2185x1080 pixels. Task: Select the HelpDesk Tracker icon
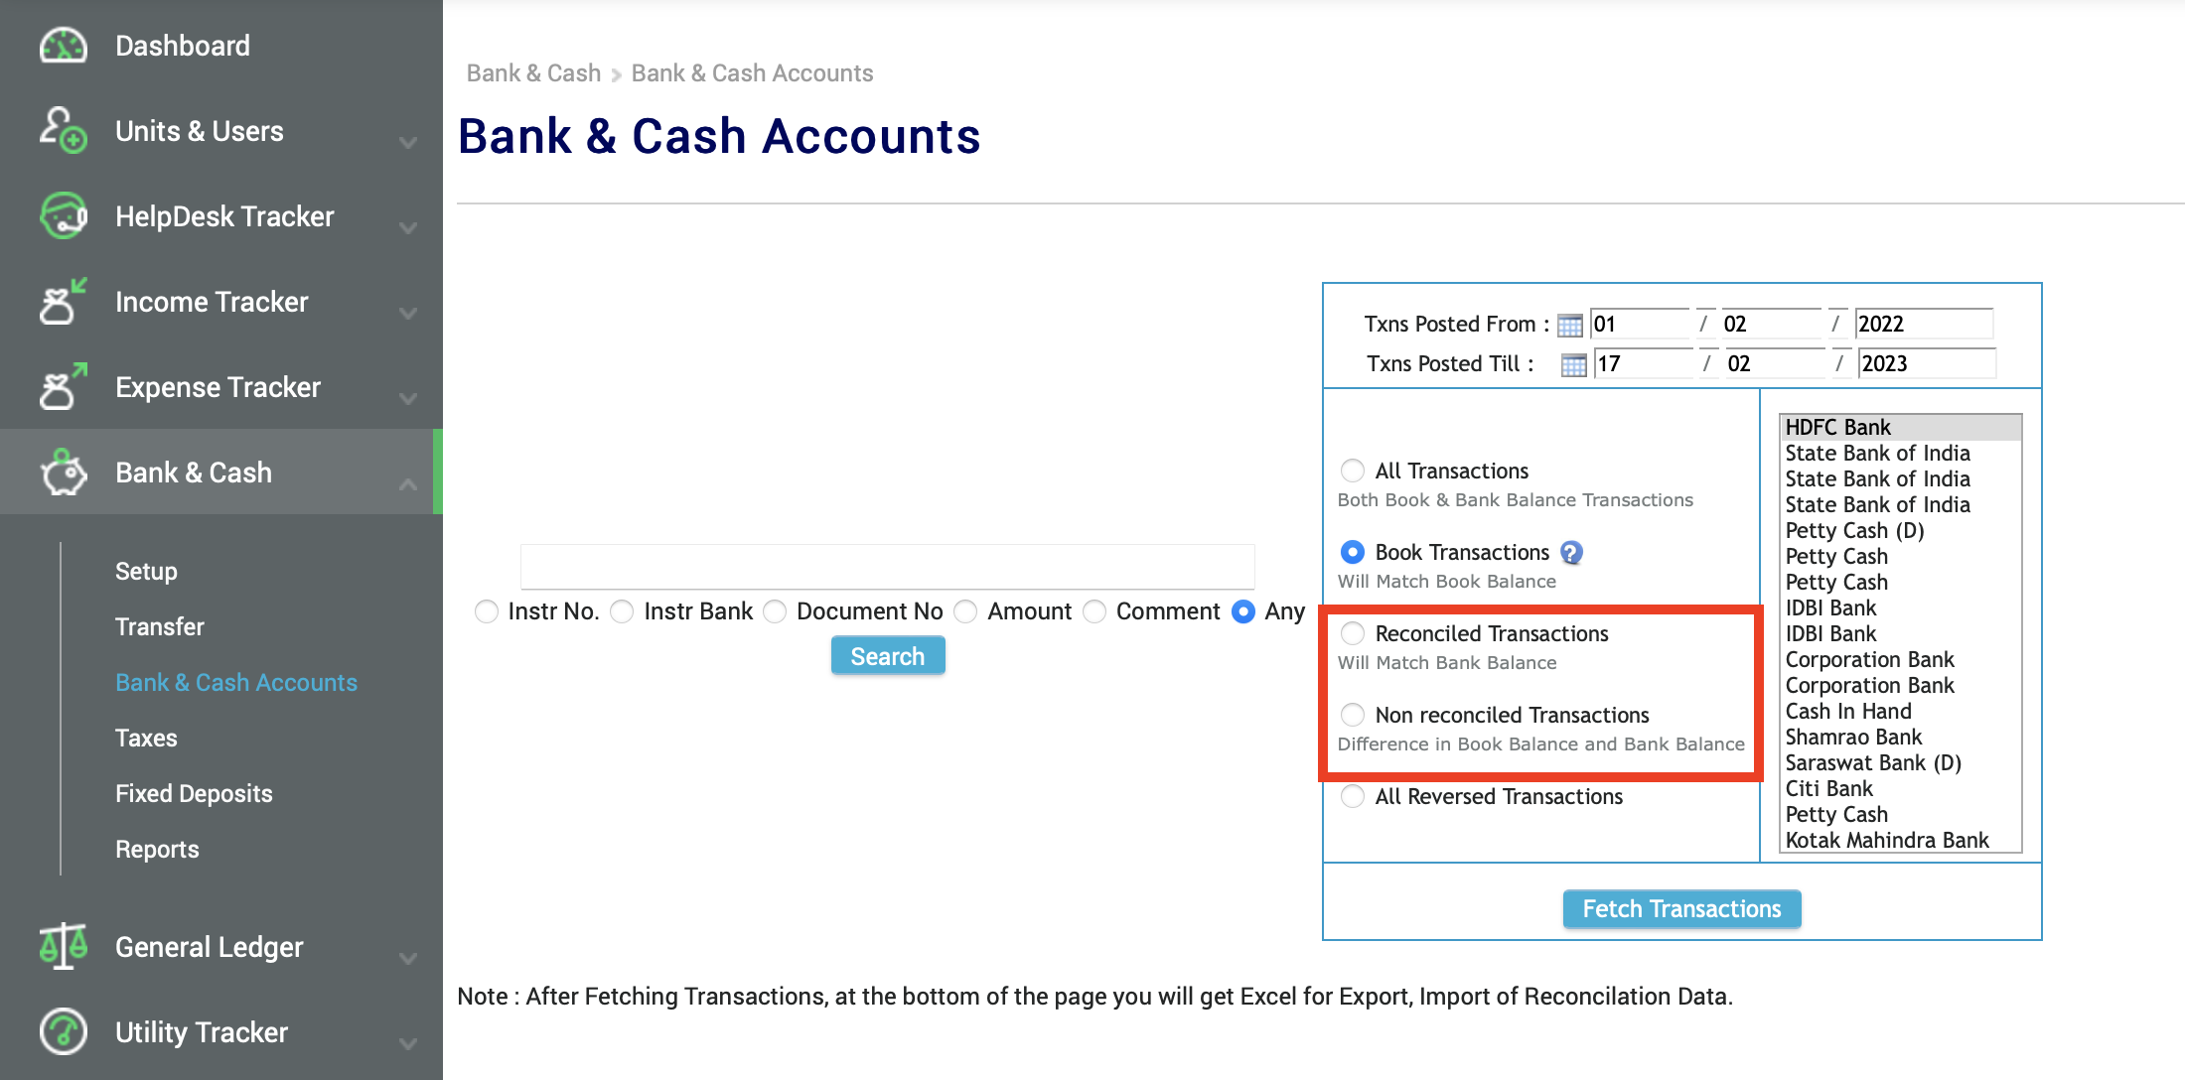[62, 215]
